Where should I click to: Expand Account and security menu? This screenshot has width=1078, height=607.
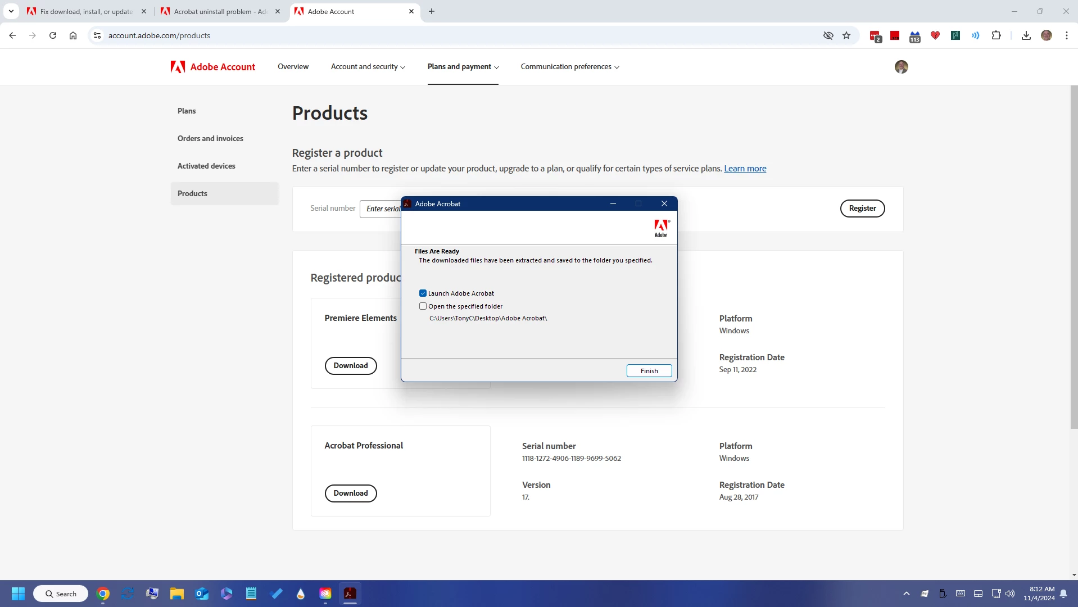[368, 66]
